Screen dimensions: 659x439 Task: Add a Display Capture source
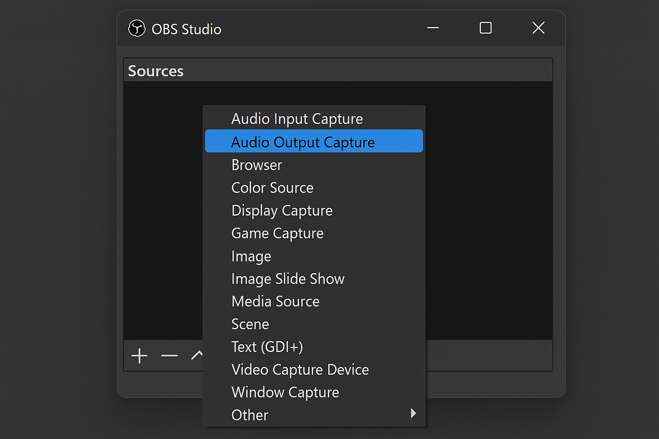[x=282, y=210]
